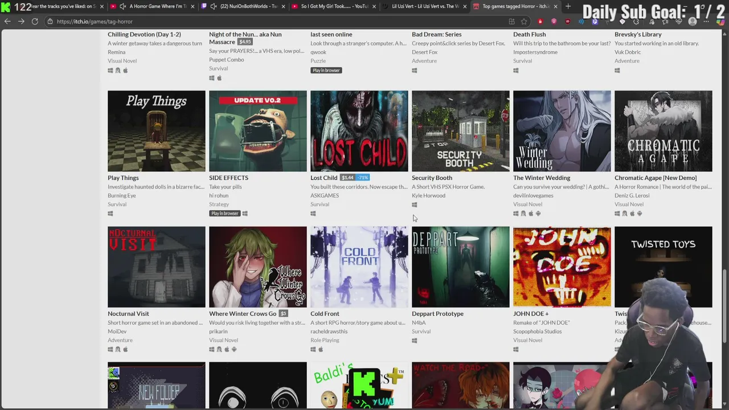Click Play in browser badge under SIDE EFFECTS
The image size is (729, 410).
(x=225, y=214)
